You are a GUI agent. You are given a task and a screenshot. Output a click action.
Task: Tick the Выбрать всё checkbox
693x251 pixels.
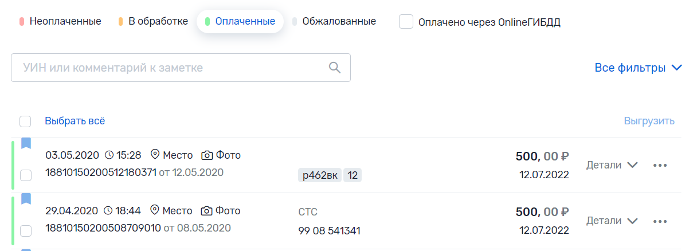(25, 121)
